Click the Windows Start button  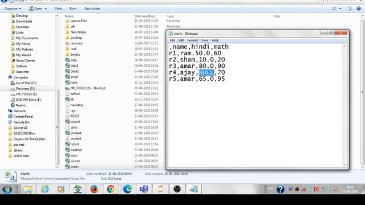click(x=7, y=189)
